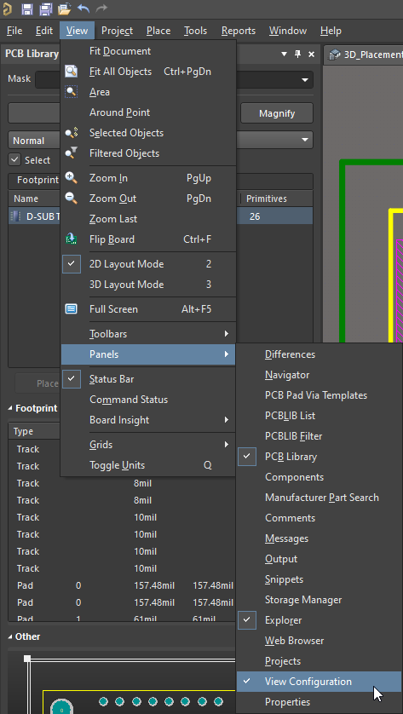Open the Mask dropdown arrow
Viewport: 403px width, 714px height.
pyautogui.click(x=305, y=80)
